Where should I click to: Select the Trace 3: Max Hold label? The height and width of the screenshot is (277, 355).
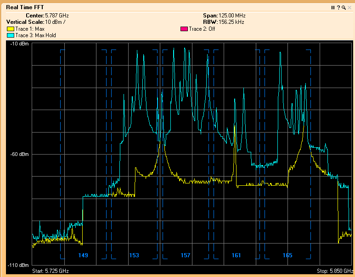coord(35,35)
